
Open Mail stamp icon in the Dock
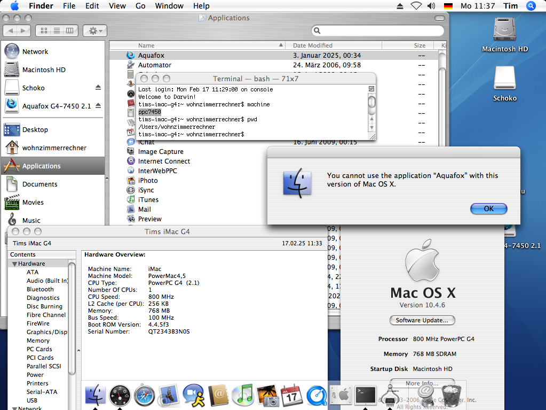coord(169,396)
